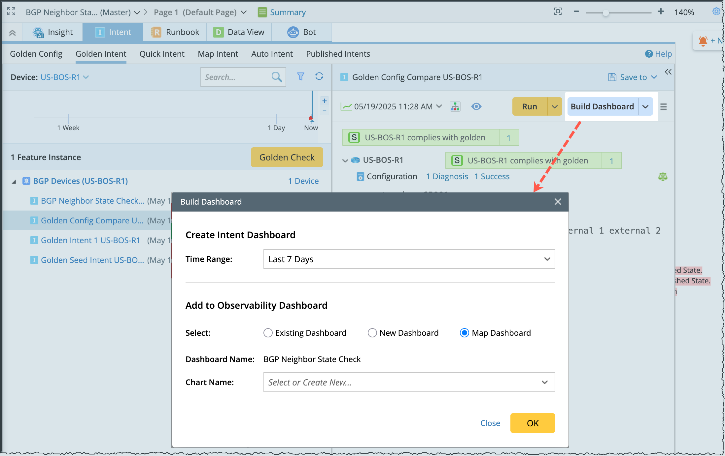The image size is (725, 456).
Task: Open the Quick Intent tab
Action: click(162, 54)
